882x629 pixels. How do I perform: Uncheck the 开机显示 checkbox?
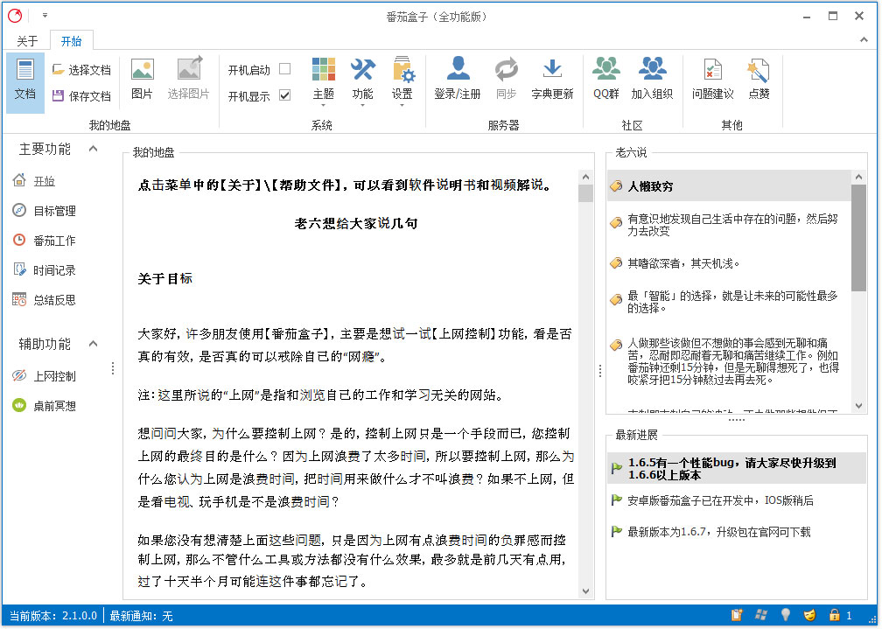(284, 95)
